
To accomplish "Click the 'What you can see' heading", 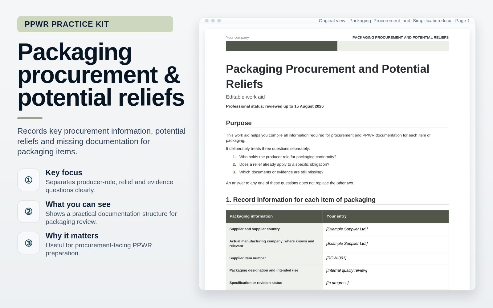I will pyautogui.click(x=78, y=204).
